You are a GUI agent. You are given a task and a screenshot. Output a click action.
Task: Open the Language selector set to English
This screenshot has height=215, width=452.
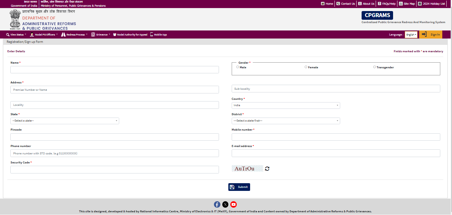tap(411, 34)
